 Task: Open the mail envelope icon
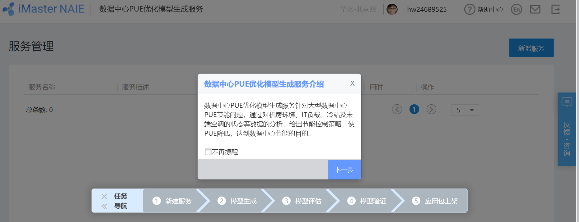click(535, 9)
